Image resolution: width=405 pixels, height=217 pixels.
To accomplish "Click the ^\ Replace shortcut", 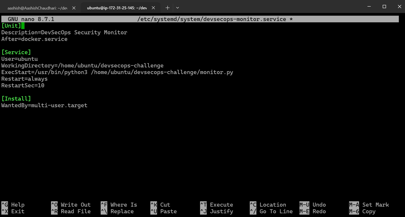I will [117, 212].
